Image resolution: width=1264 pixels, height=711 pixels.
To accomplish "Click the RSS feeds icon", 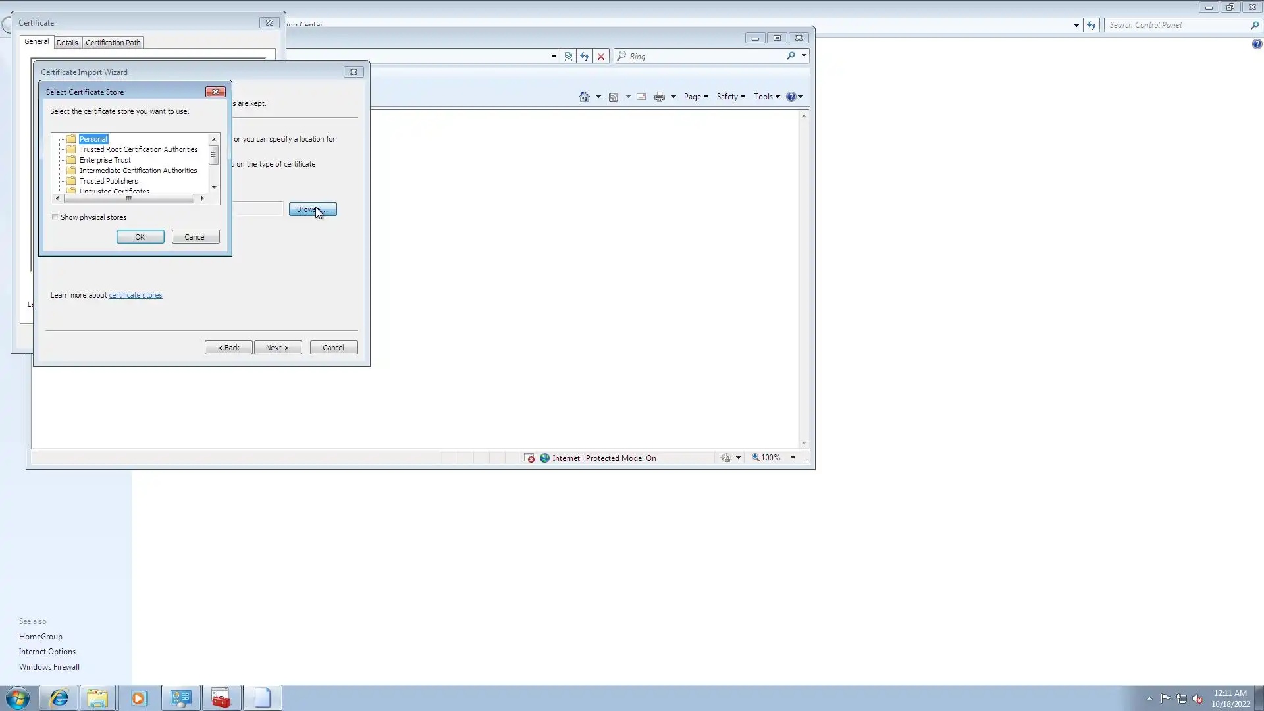I will [x=614, y=97].
